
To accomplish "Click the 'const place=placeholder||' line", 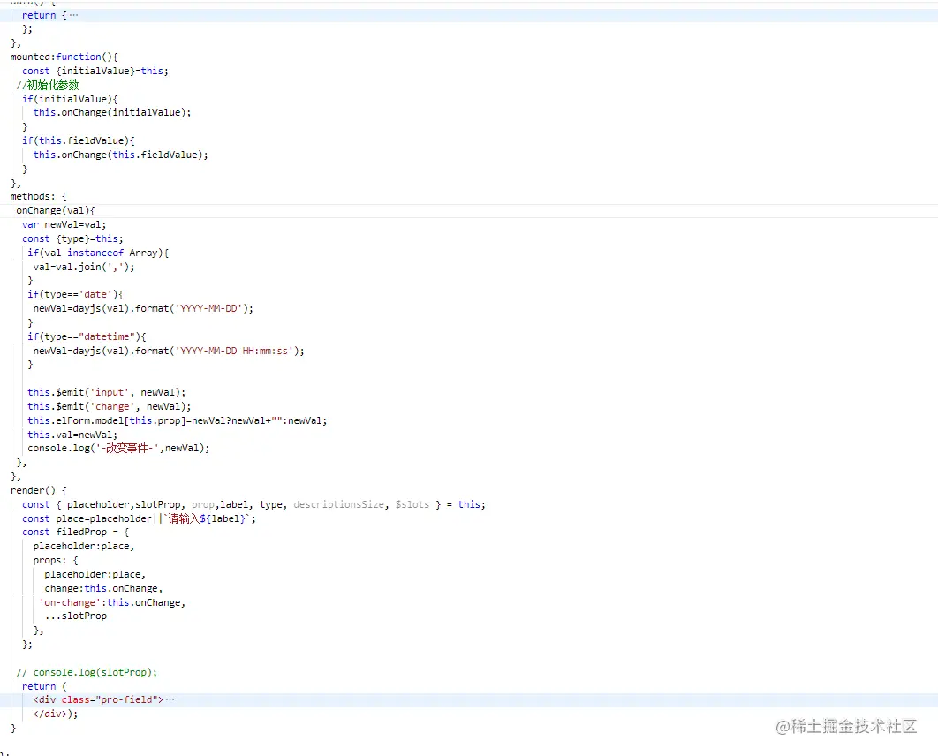I will click(139, 518).
